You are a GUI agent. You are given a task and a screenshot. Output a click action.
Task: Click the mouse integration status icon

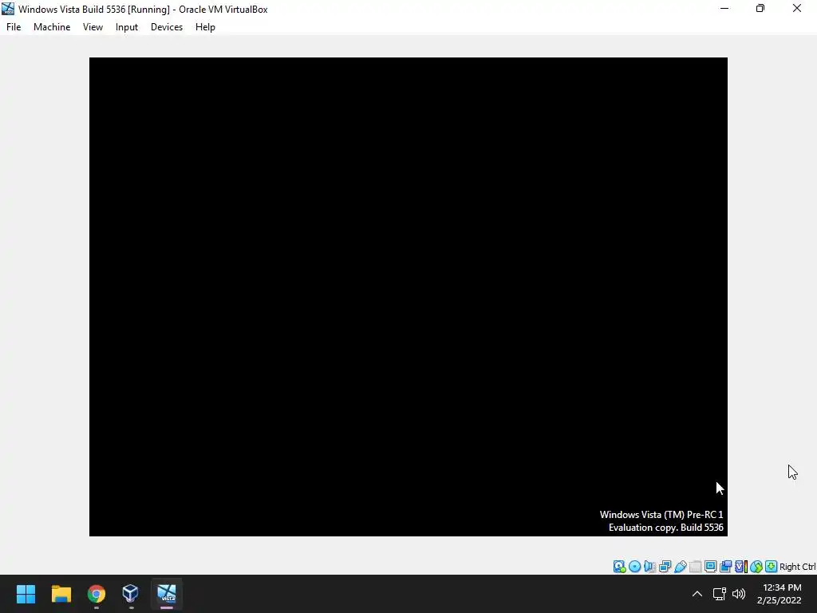(x=756, y=567)
